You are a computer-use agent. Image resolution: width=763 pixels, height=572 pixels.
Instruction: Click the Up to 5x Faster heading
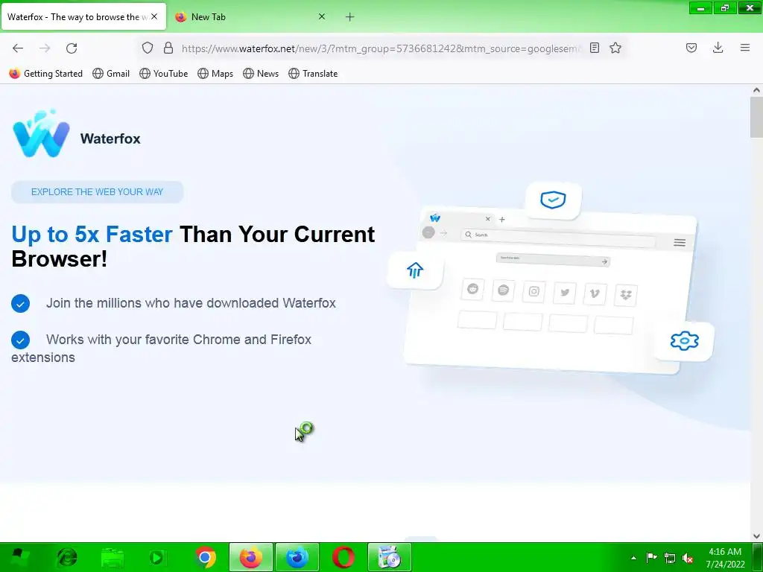tap(193, 247)
